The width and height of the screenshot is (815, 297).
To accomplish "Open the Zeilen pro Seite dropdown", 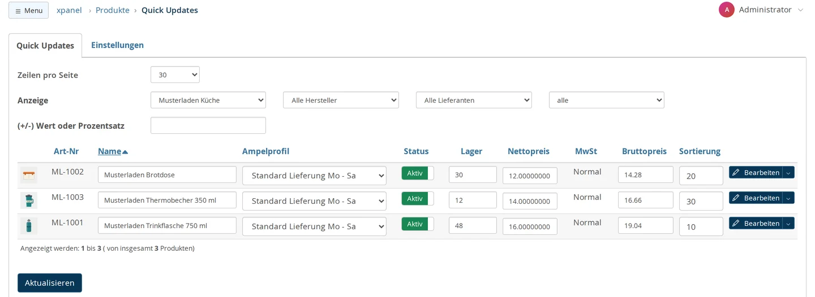I will (x=175, y=75).
